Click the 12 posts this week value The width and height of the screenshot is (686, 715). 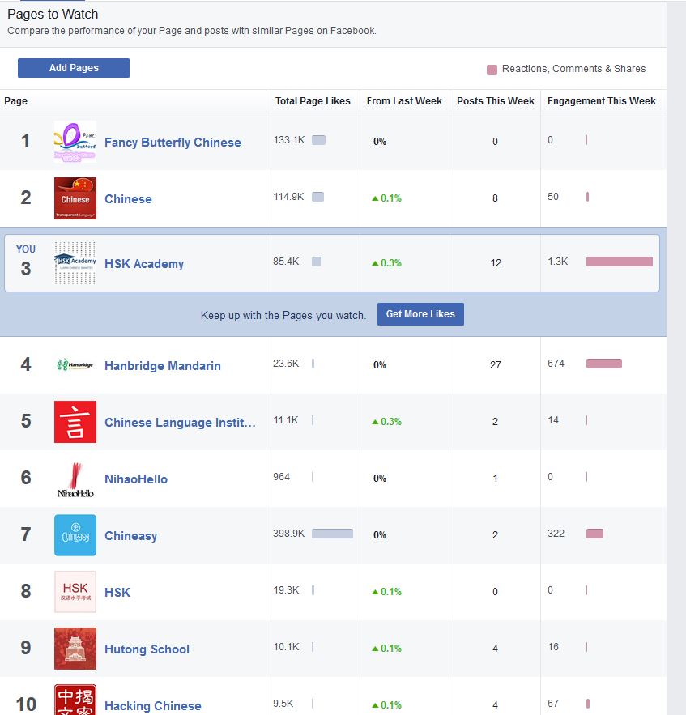coord(496,262)
